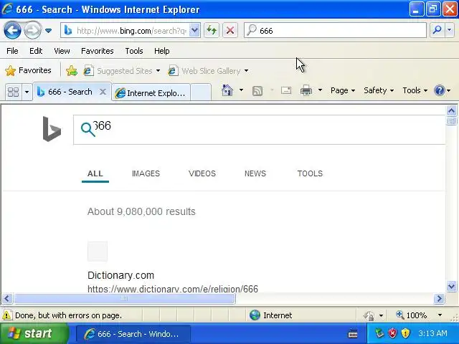Click the Print icon
Image resolution: width=459 pixels, height=344 pixels.
pos(306,90)
